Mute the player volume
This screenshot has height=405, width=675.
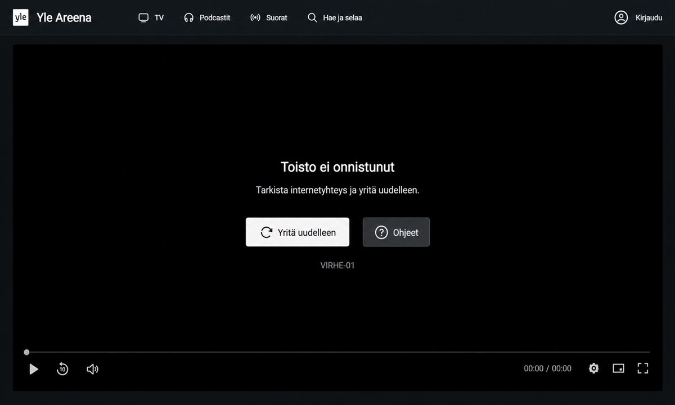point(92,369)
